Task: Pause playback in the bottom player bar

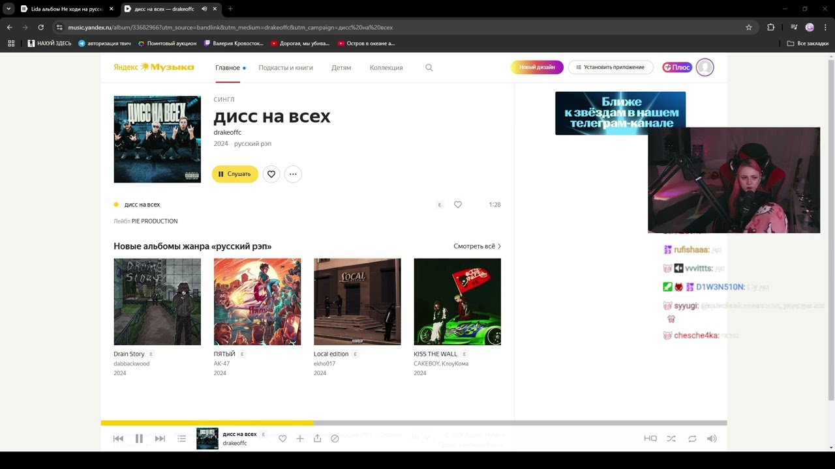Action: point(139,438)
